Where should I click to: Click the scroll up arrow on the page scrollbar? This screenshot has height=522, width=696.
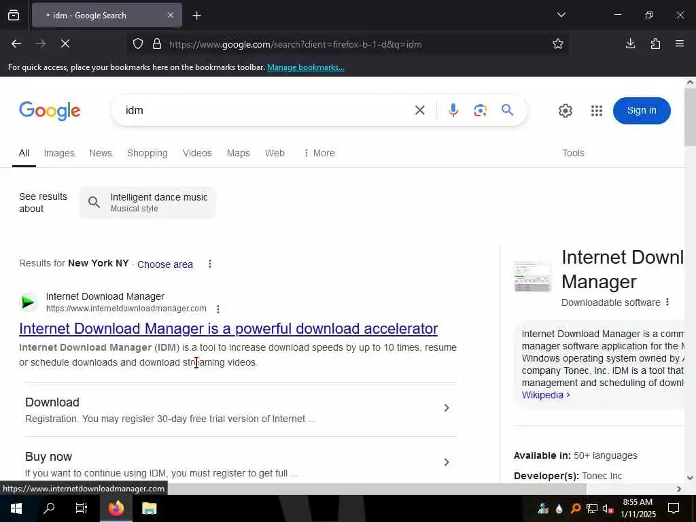click(690, 82)
